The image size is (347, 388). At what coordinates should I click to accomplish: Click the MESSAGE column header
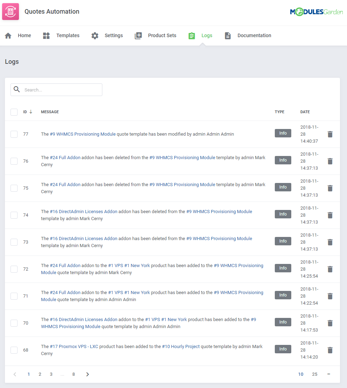coord(50,112)
